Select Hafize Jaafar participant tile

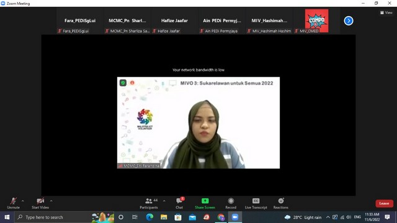(x=174, y=21)
